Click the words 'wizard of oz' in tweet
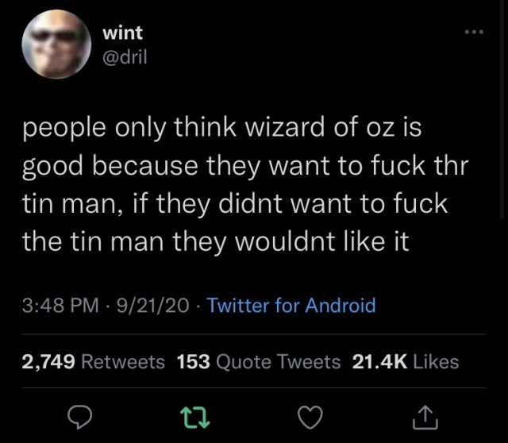This screenshot has width=508, height=443. point(319,127)
